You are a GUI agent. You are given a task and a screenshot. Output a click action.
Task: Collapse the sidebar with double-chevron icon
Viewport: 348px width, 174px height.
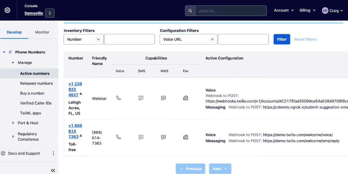[x=53, y=170]
